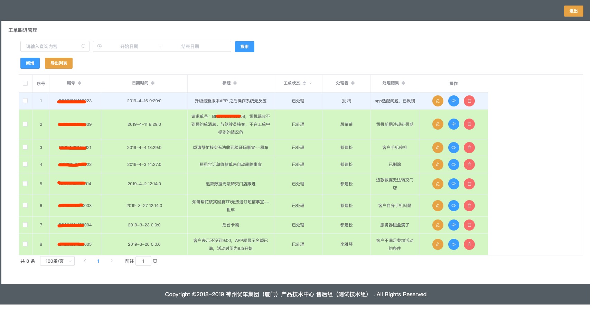Image resolution: width=592 pixels, height=309 pixels.
Task: Select page 1 in pagination
Action: point(98,261)
